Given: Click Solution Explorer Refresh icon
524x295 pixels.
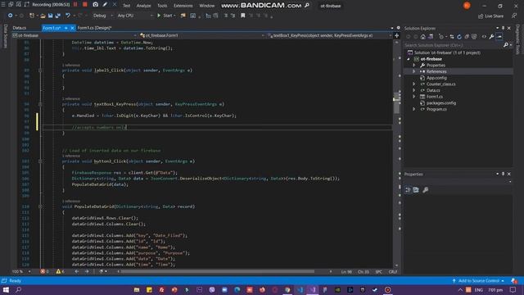Looking at the screenshot, I should click(459, 37).
